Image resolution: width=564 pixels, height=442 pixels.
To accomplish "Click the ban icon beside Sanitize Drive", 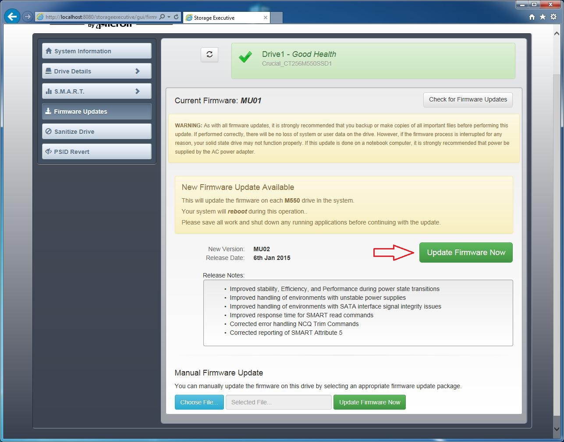I will [49, 131].
